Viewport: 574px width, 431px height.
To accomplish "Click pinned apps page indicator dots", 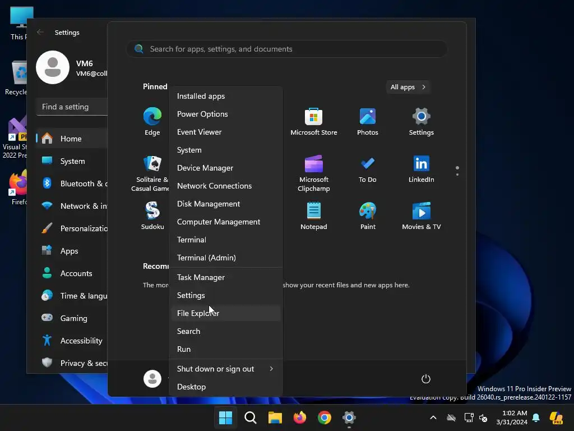I will click(457, 171).
